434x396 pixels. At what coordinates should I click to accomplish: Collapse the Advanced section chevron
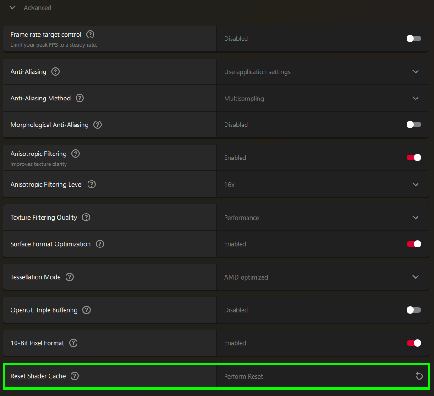click(12, 7)
